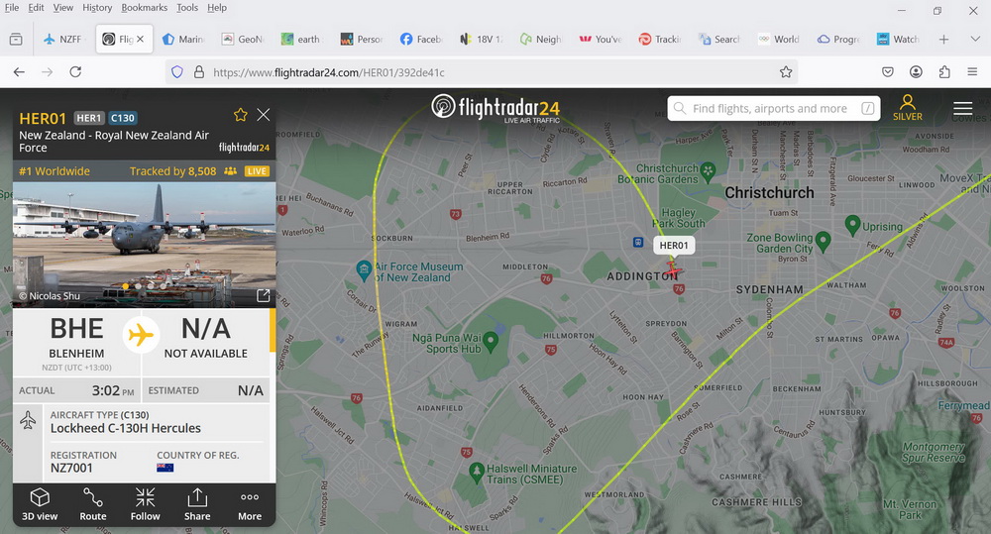Go back with browser back arrow
Image resolution: width=991 pixels, height=534 pixels.
[19, 72]
